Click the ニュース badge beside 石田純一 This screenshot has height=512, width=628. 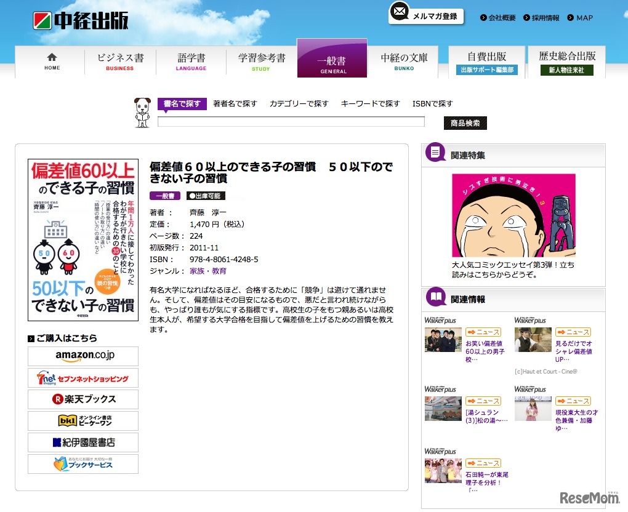[x=483, y=463]
